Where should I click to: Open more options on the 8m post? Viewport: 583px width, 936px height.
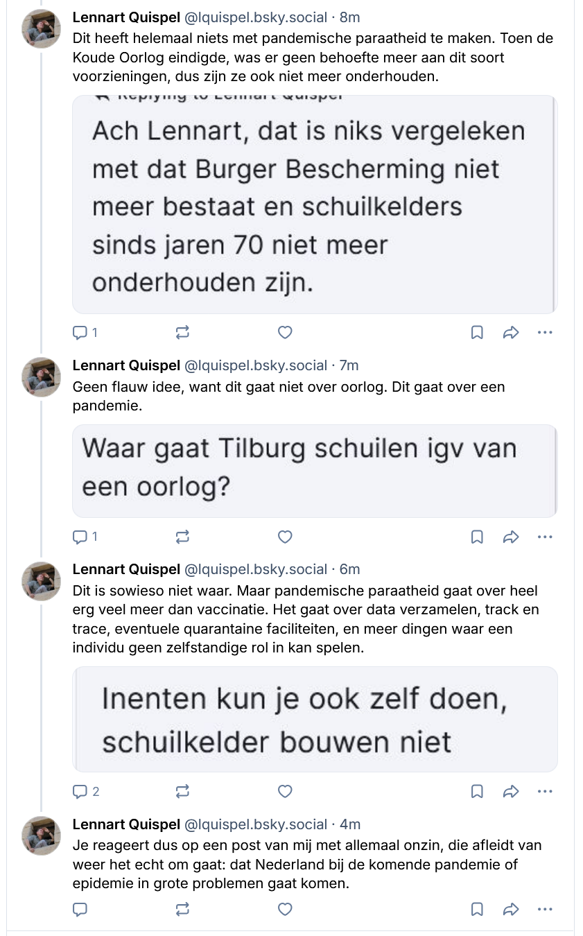point(545,333)
